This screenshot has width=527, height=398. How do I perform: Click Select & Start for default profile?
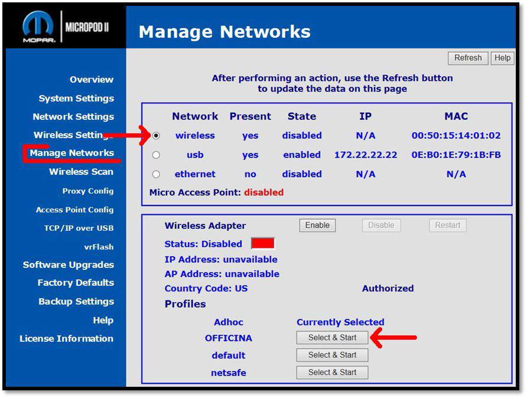[332, 355]
